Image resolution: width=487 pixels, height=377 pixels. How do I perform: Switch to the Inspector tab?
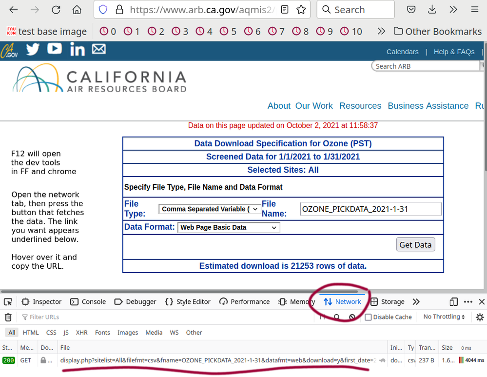[x=41, y=302]
